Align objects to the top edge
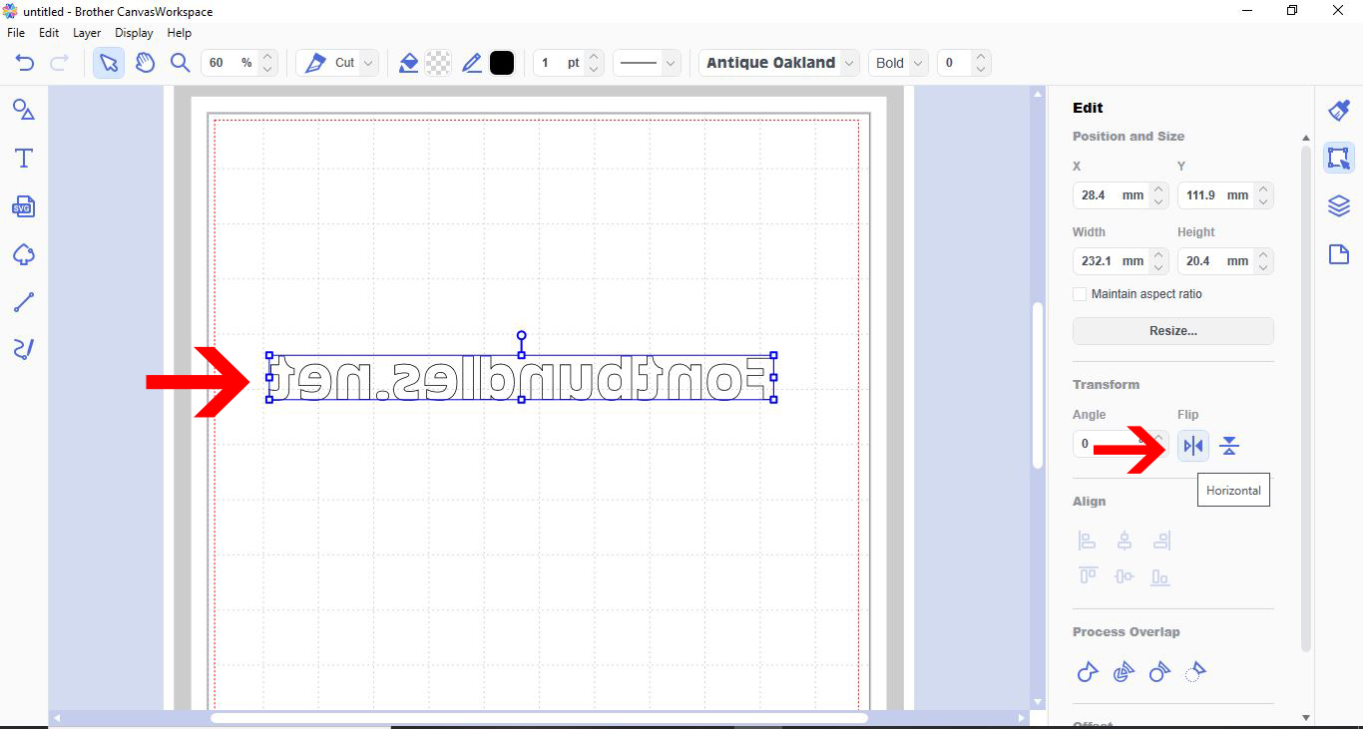1363x729 pixels. click(1087, 576)
